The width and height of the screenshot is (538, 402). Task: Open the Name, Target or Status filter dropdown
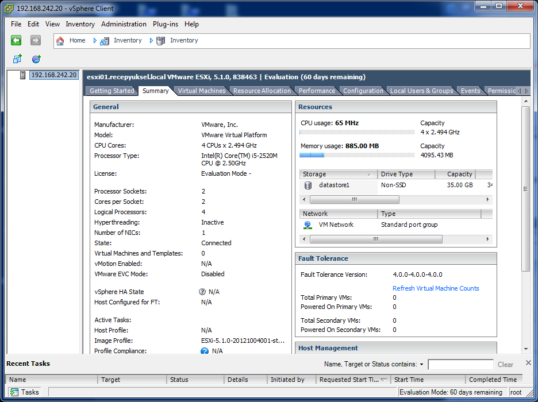point(421,364)
